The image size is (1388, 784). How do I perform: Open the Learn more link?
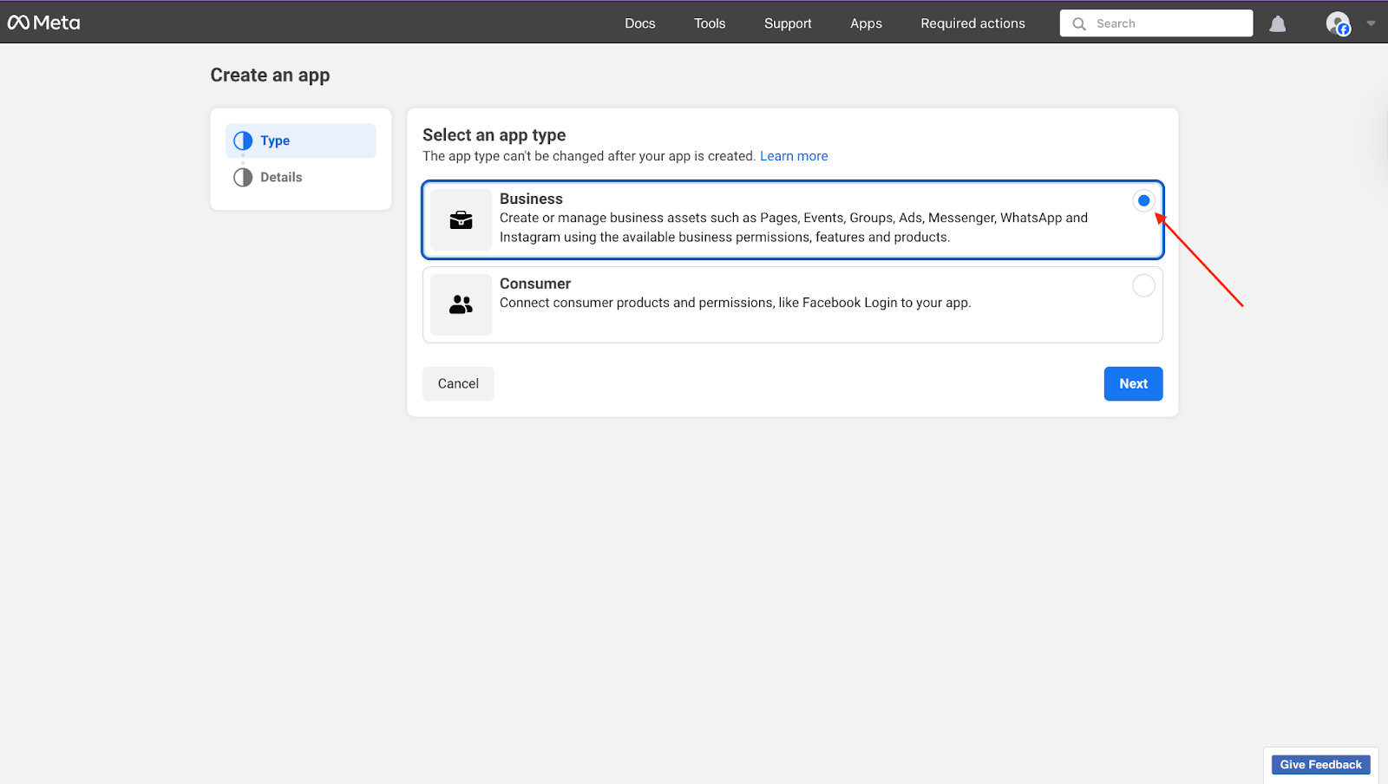pos(794,156)
